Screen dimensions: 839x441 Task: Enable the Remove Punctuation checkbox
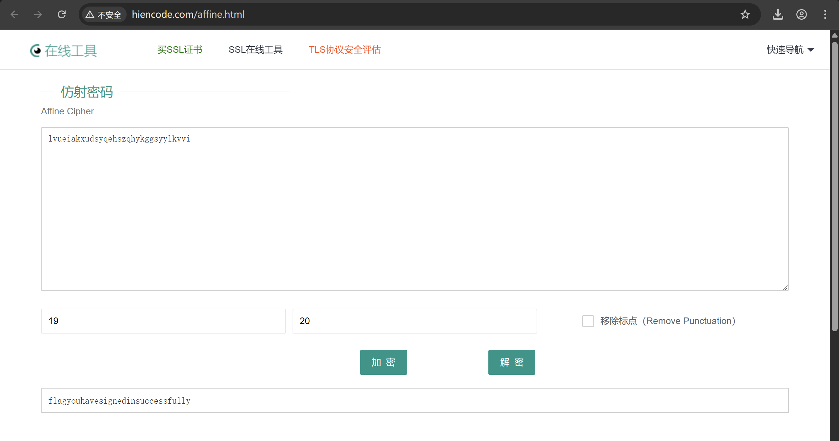click(x=588, y=321)
